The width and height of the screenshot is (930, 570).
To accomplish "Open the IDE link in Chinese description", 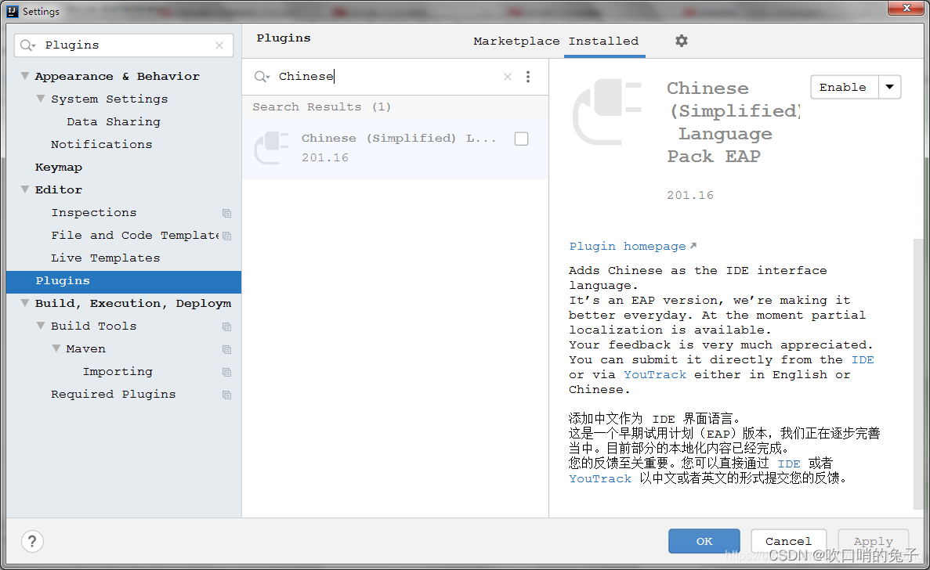I will tap(789, 464).
